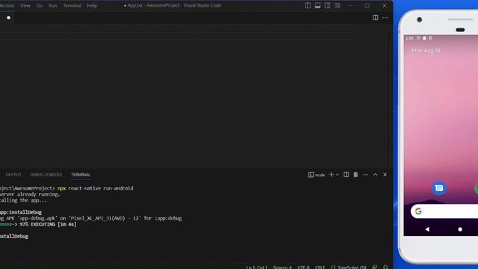
Task: Toggle secondary side bar layout icon
Action: [x=327, y=5]
